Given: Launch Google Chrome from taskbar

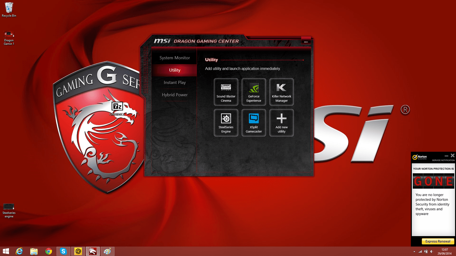Looking at the screenshot, I should tap(49, 251).
